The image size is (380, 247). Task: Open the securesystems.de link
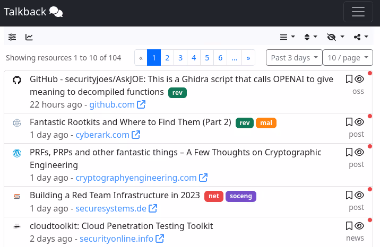click(111, 208)
